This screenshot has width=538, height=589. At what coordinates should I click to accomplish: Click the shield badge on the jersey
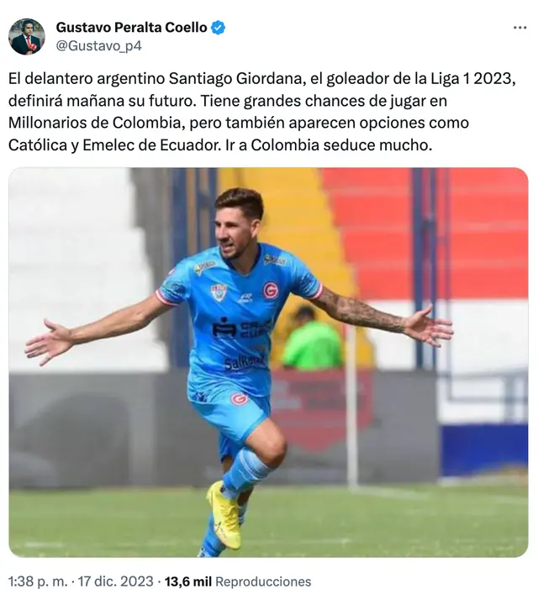pyautogui.click(x=219, y=292)
